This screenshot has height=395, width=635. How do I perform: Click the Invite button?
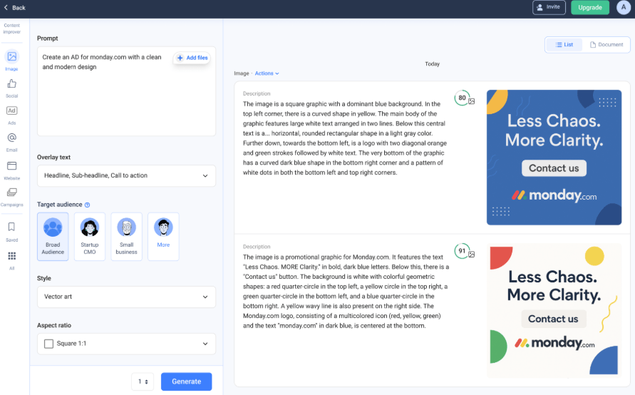click(549, 7)
